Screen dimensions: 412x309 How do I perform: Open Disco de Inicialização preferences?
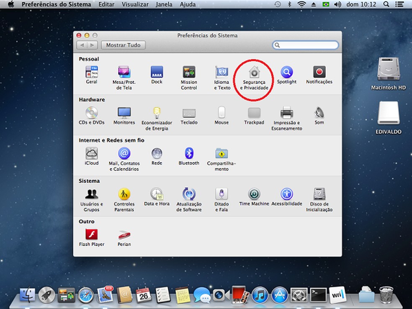[319, 200]
